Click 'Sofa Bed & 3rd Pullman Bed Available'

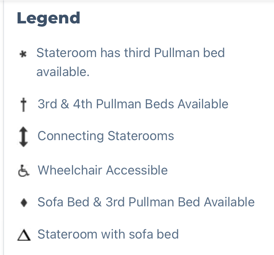coord(146,202)
